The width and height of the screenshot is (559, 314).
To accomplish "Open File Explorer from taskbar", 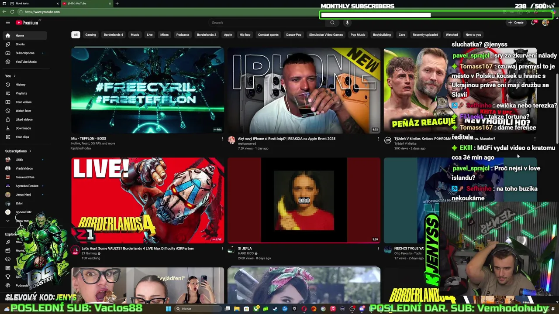I will coord(237,309).
